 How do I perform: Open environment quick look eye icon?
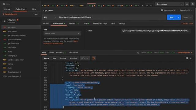pyautogui.click(x=187, y=4)
